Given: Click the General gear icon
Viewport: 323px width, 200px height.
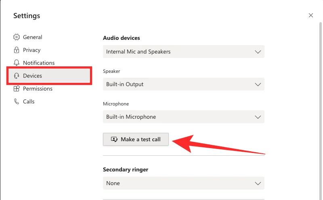Looking at the screenshot, I should click(17, 37).
